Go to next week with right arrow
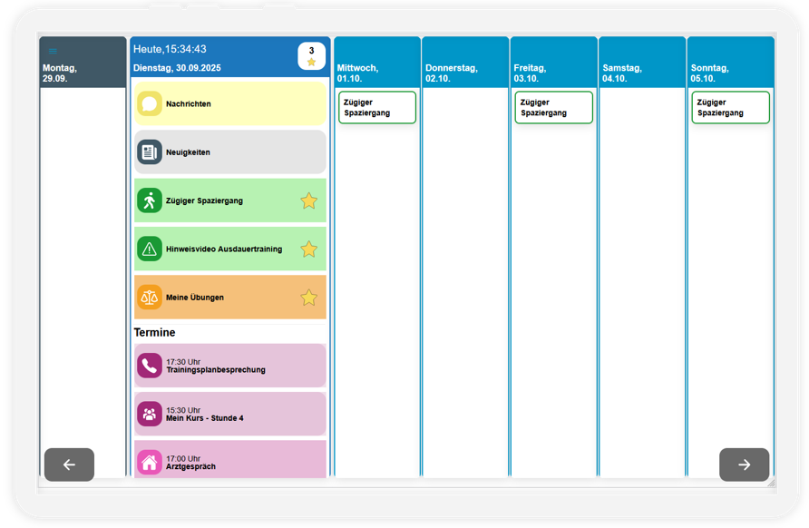 pos(744,464)
